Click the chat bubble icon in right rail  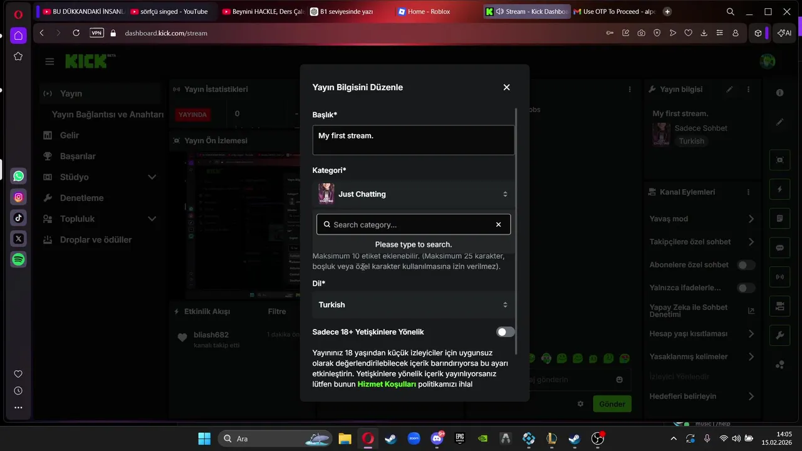point(779,247)
